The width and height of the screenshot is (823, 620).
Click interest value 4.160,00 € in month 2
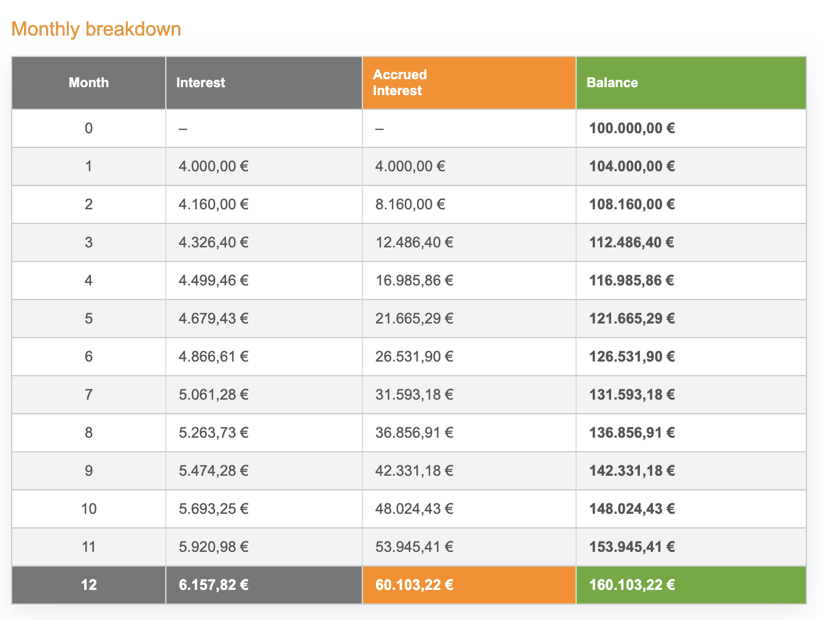[214, 204]
